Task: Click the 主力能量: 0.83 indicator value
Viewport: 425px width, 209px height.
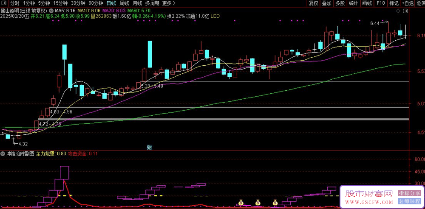Action: (51, 154)
